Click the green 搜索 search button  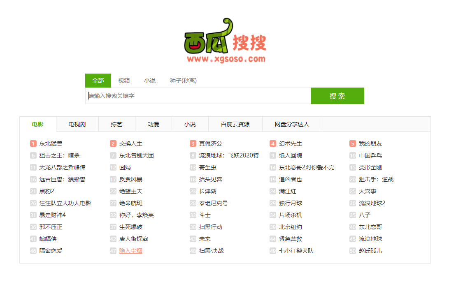[x=337, y=95]
